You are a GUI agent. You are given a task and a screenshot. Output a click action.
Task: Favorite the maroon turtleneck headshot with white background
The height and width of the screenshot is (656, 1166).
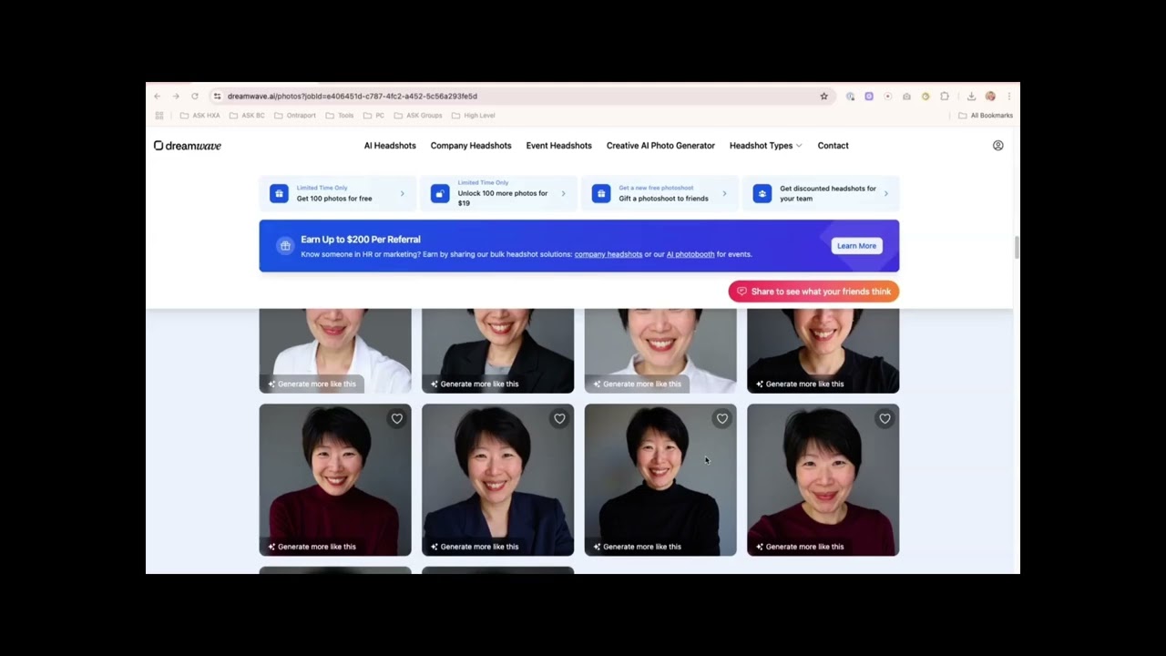pos(397,419)
